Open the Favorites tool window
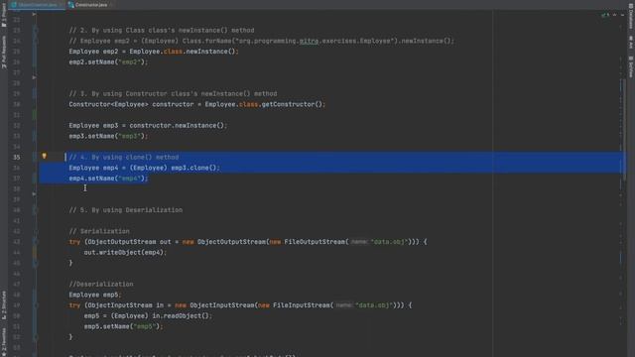 pos(4,342)
